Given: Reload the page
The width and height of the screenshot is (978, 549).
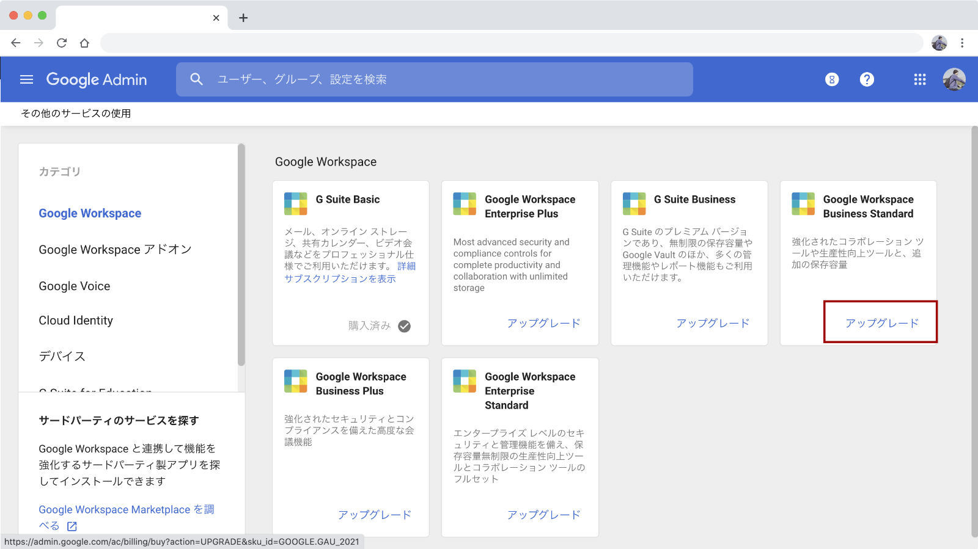Looking at the screenshot, I should pos(62,43).
